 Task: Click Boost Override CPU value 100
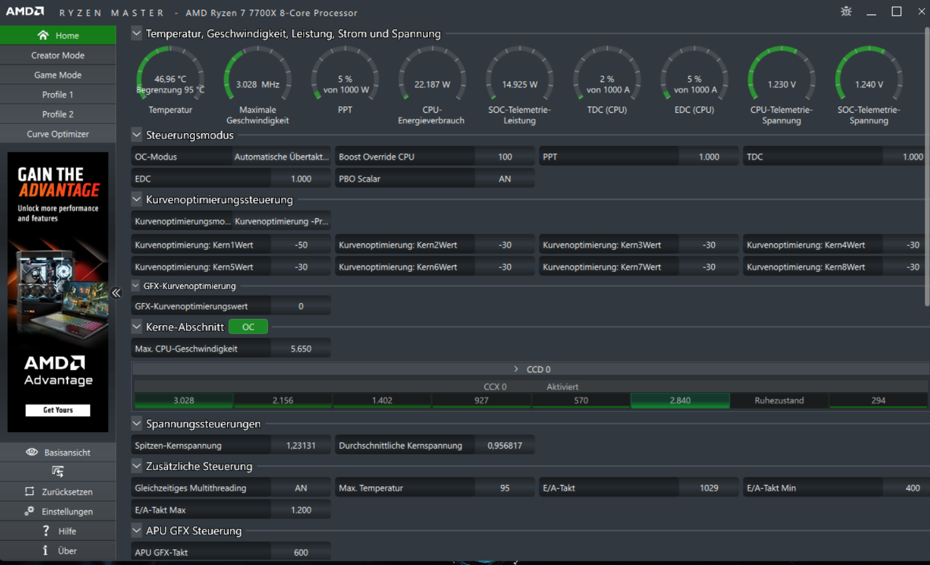point(505,157)
